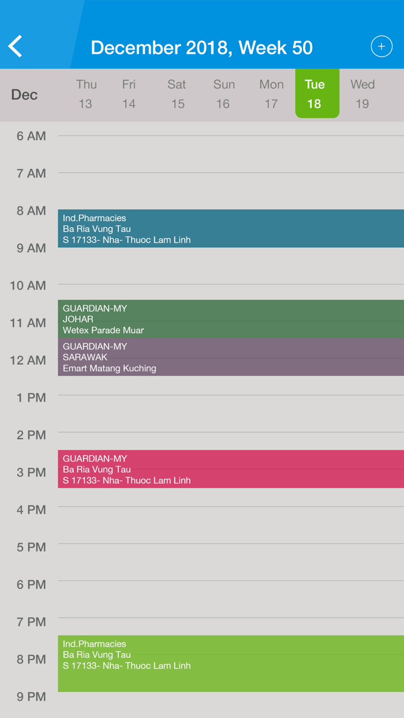Select highlighted Tue 18 day
Screen dimensions: 404x718
point(317,94)
